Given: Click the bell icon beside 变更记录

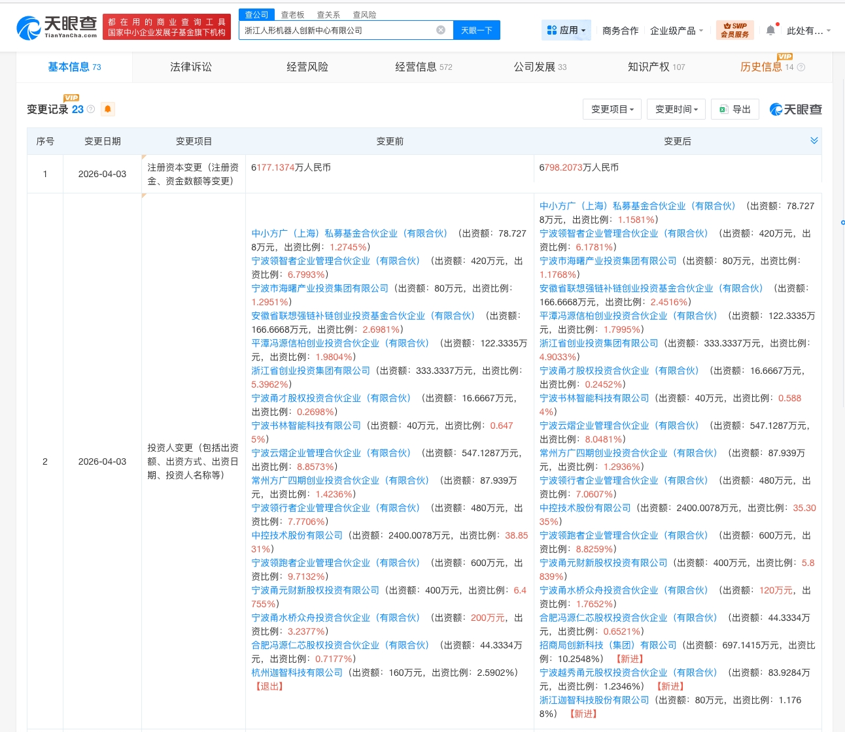Looking at the screenshot, I should click(x=107, y=109).
